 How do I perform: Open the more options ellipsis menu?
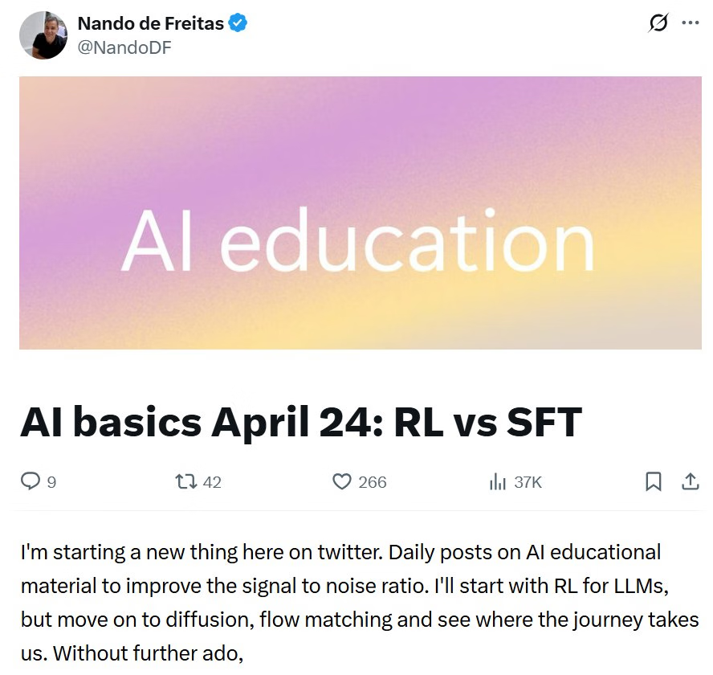tap(691, 22)
